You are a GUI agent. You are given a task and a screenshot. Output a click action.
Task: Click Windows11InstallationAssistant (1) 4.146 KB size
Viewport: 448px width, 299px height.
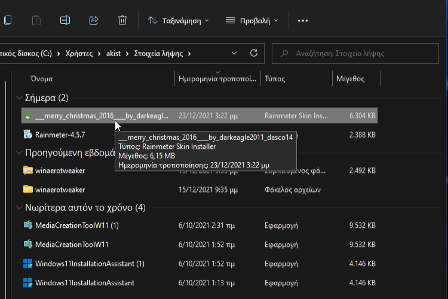pos(363,264)
